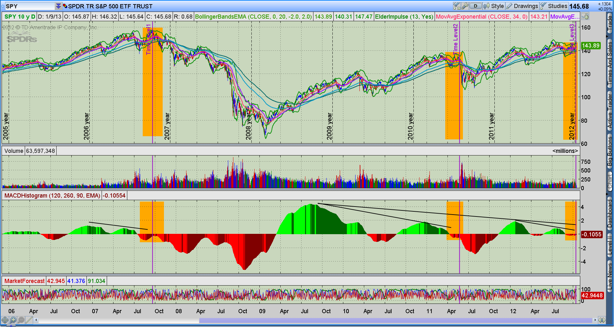614x327 pixels.
Task: Expand the bottom panel double-chevron handle
Action: [11, 325]
